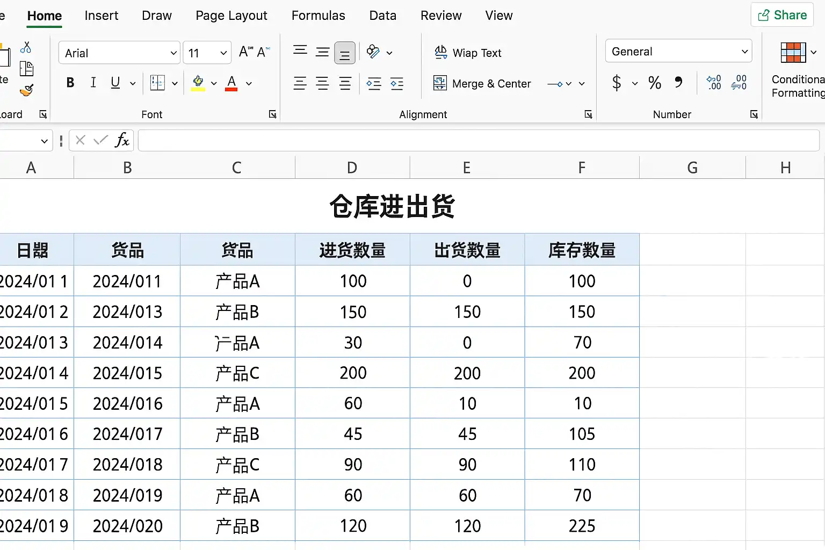Viewport: 825px width, 550px height.
Task: Click the Increase Decimal icon
Action: click(x=714, y=82)
